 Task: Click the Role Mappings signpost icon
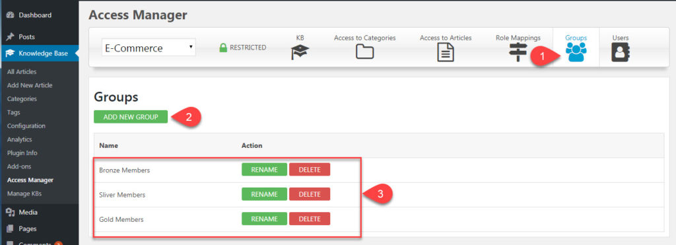[x=518, y=53]
